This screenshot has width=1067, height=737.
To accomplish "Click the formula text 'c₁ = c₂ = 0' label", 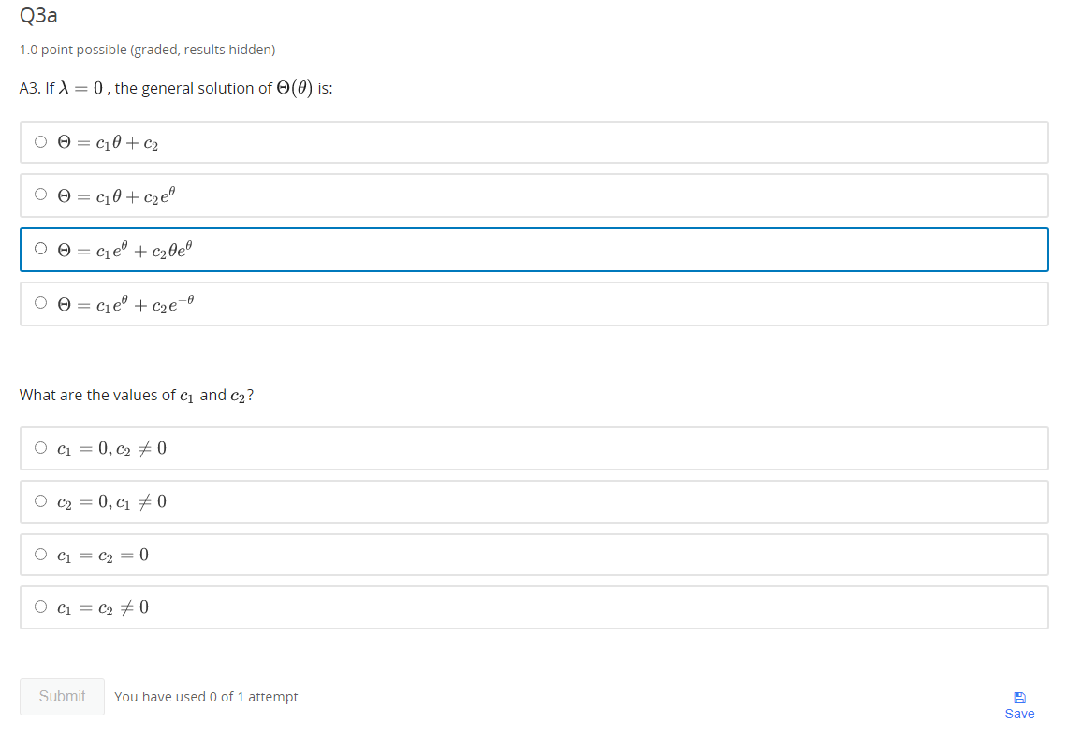I will click(x=102, y=555).
